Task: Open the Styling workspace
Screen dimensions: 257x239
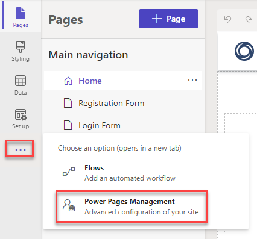Action: pos(21,52)
